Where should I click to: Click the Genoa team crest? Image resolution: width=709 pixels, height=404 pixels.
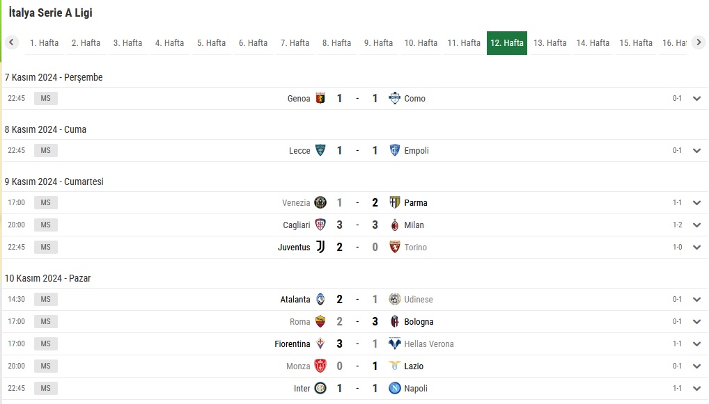point(320,99)
